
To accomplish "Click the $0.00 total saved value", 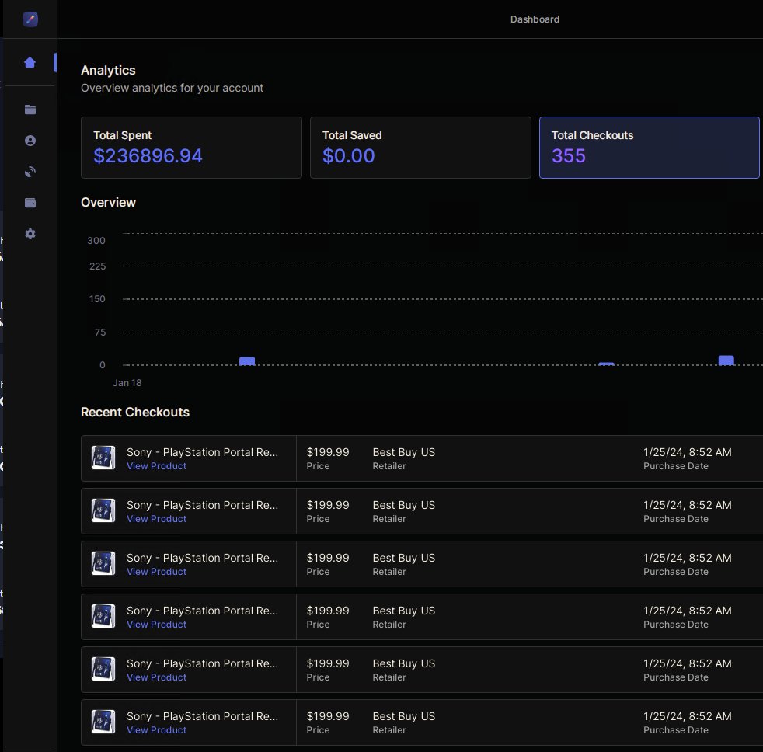I will click(x=348, y=156).
